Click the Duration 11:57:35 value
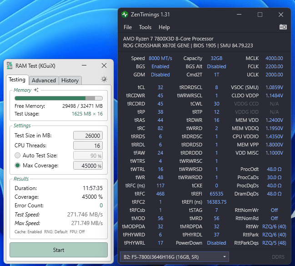295x266 pixels. [93, 188]
